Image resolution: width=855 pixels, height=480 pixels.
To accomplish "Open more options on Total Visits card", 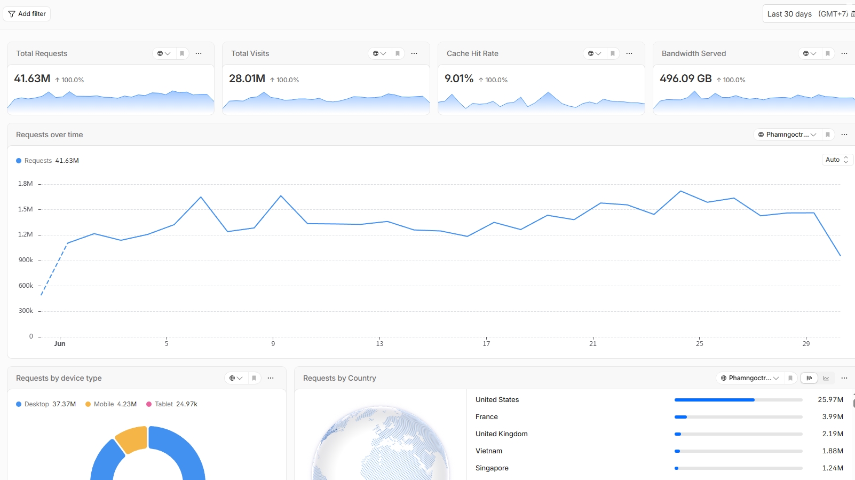I will coord(414,53).
